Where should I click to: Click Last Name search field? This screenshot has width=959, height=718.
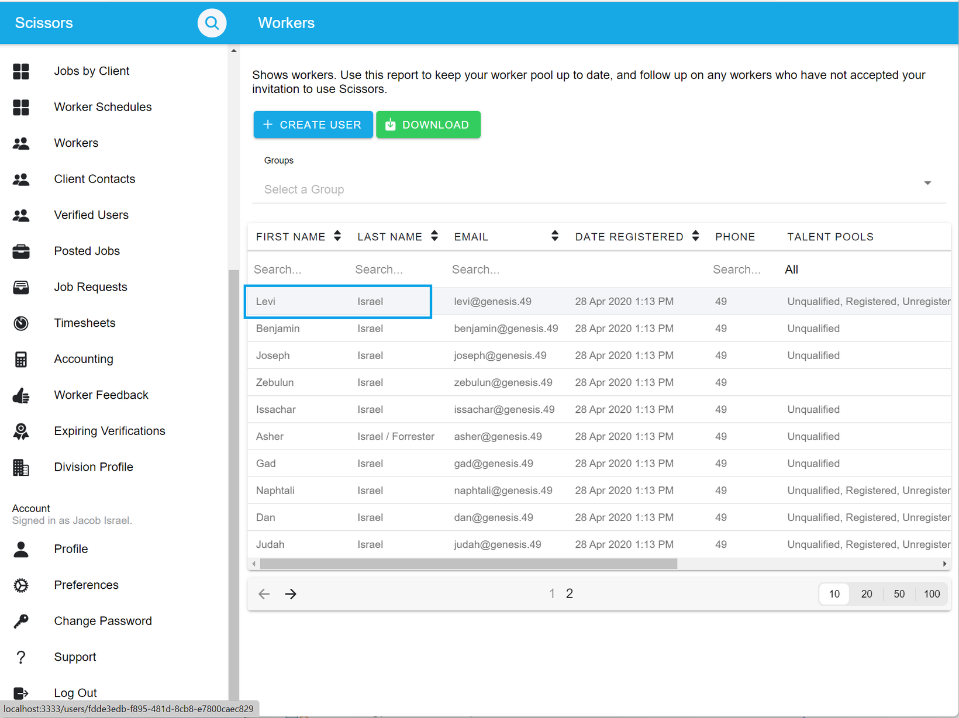398,270
